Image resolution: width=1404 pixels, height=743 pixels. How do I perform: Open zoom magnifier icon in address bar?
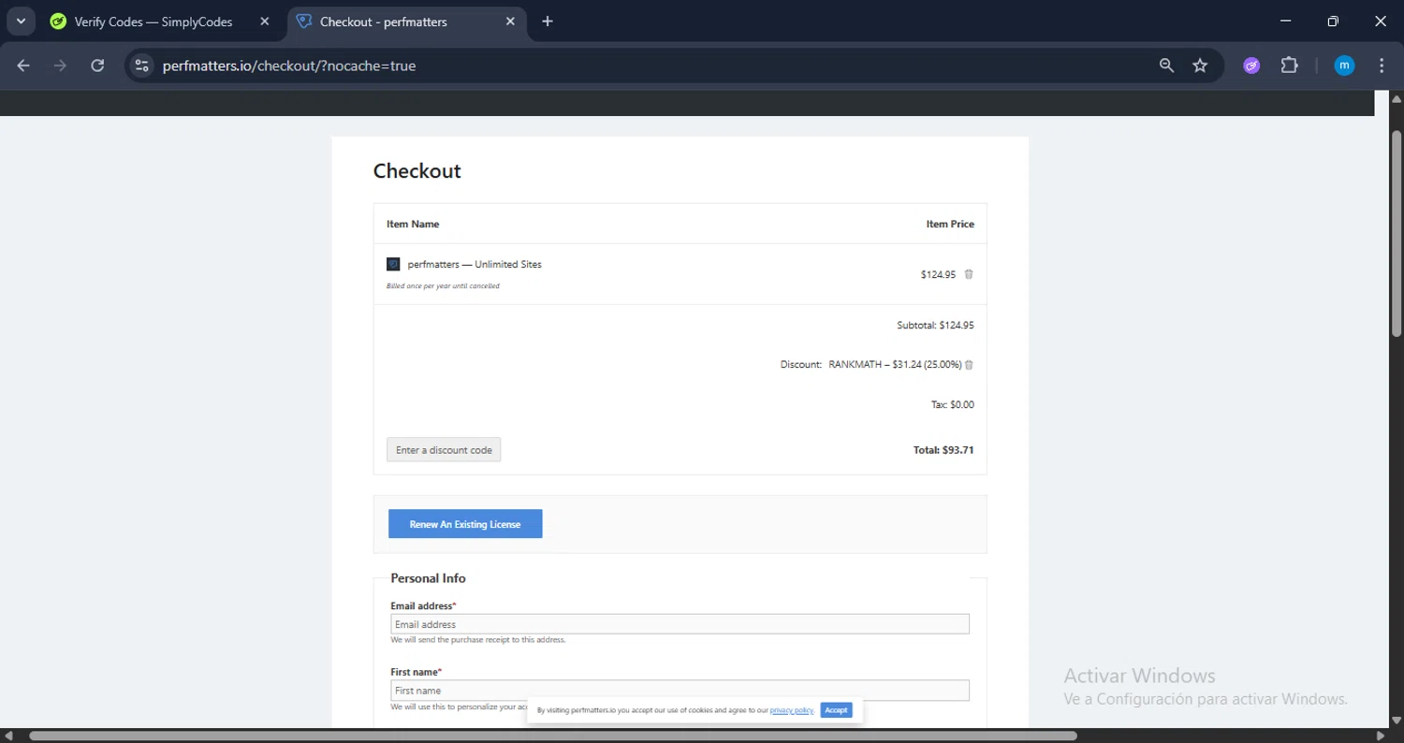point(1166,66)
